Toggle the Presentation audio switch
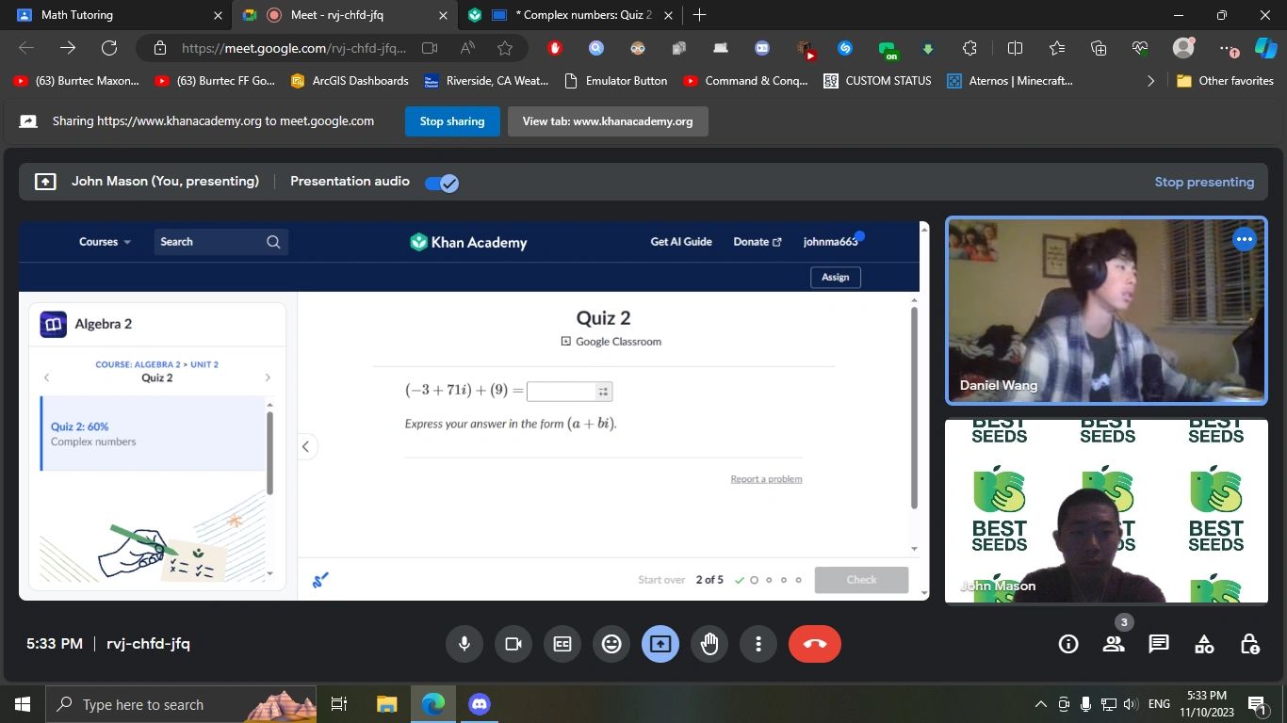This screenshot has height=723, width=1287. point(441,183)
